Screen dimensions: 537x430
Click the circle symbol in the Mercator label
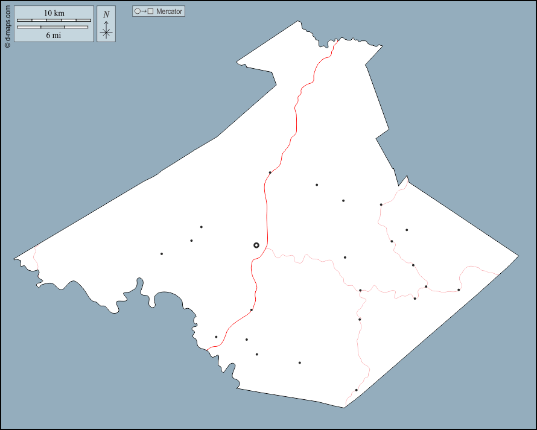click(137, 11)
